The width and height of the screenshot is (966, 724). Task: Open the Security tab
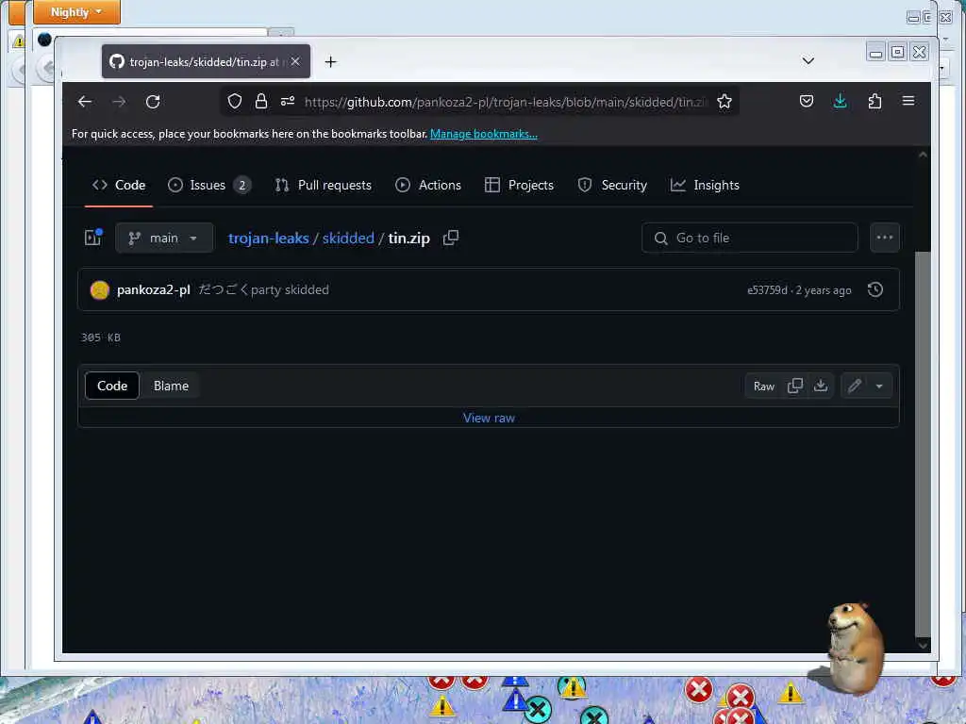tap(612, 185)
